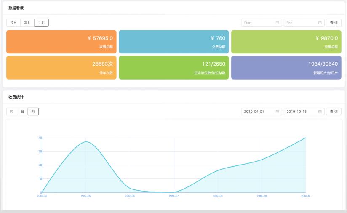Select the 今日 filter in 数据看板
This screenshot has width=347, height=213.
[x=13, y=23]
